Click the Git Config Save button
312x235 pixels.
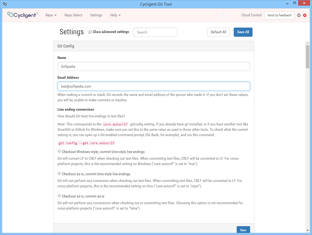[x=243, y=230]
